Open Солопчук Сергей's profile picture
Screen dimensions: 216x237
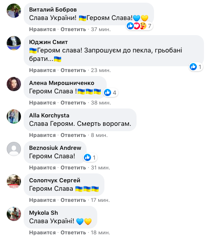(x=14, y=181)
